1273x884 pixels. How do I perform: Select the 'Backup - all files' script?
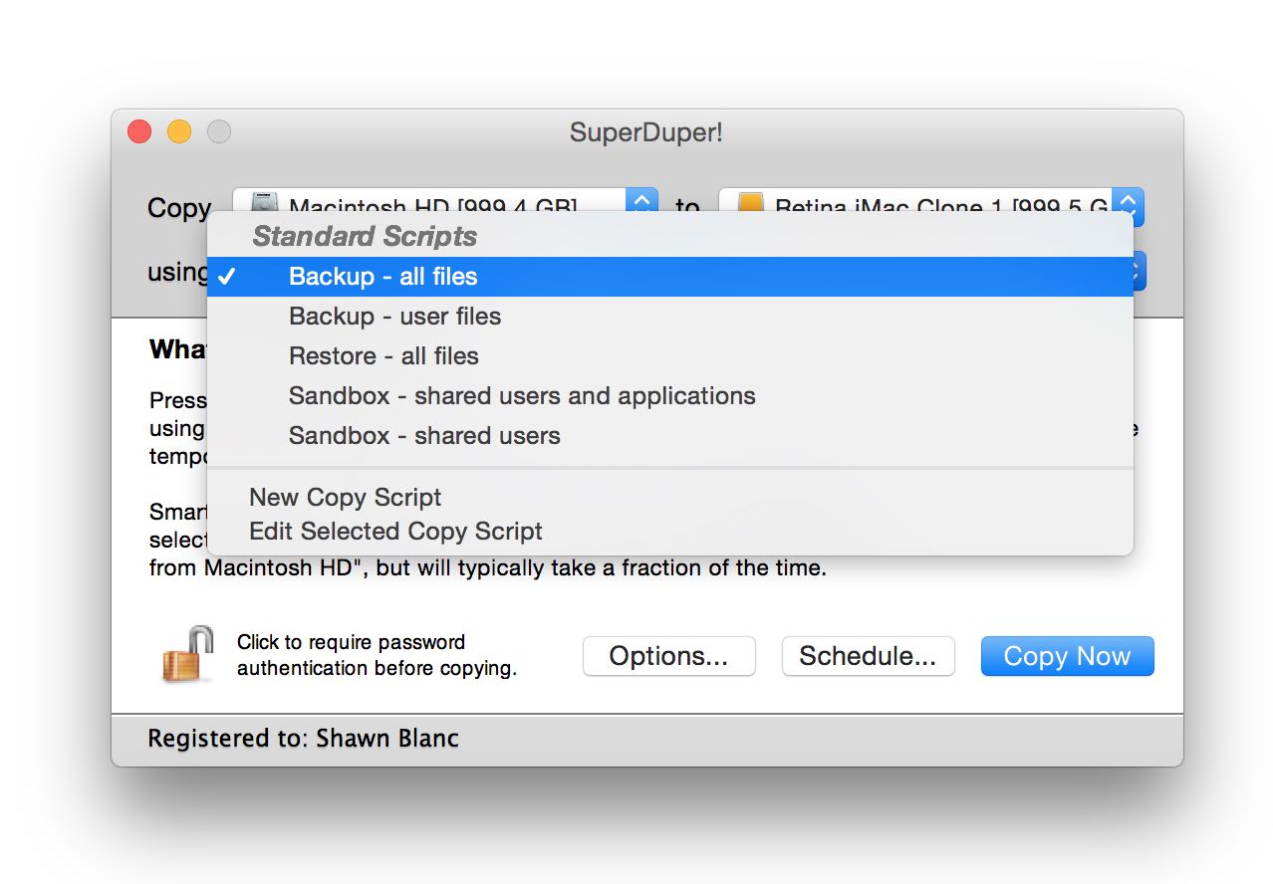coord(669,276)
